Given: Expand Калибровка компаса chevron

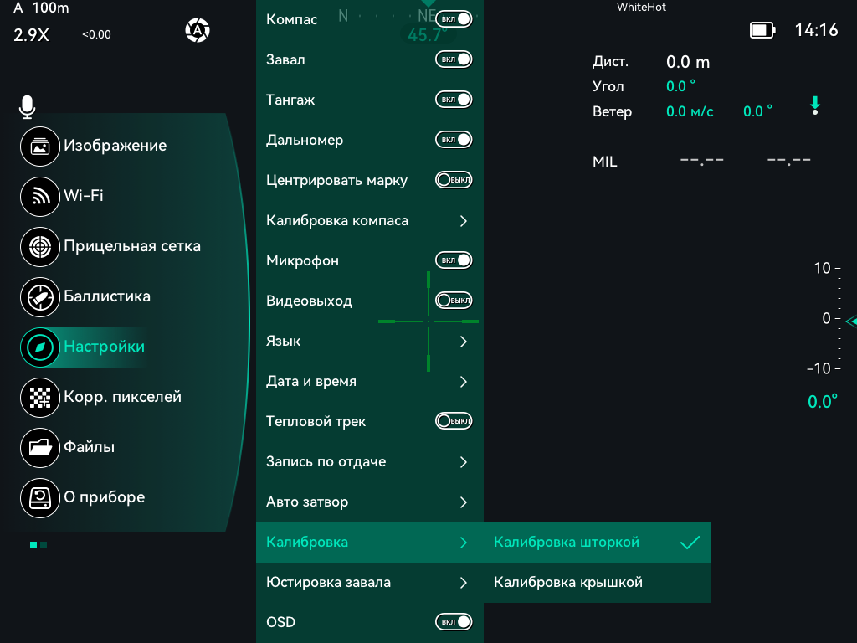Looking at the screenshot, I should [464, 221].
